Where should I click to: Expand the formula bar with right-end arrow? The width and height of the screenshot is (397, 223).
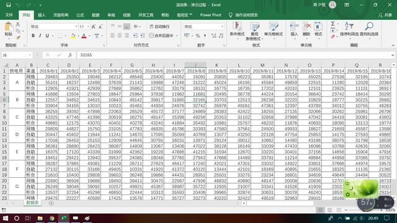click(393, 55)
